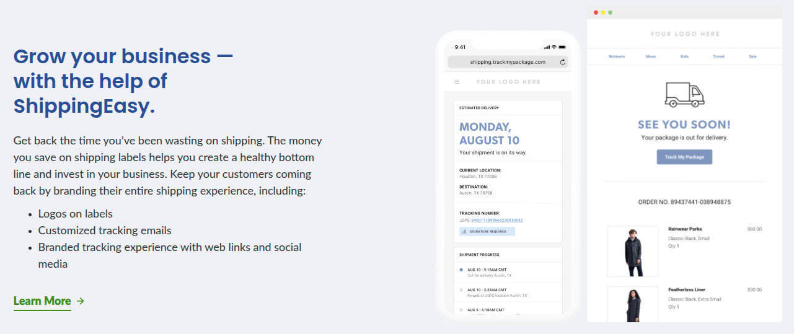Viewport: 794px width, 334px height.
Task: Click the reload icon in phone address bar
Action: [562, 62]
